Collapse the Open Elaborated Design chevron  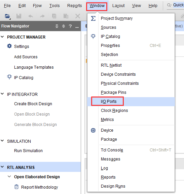click(9, 177)
